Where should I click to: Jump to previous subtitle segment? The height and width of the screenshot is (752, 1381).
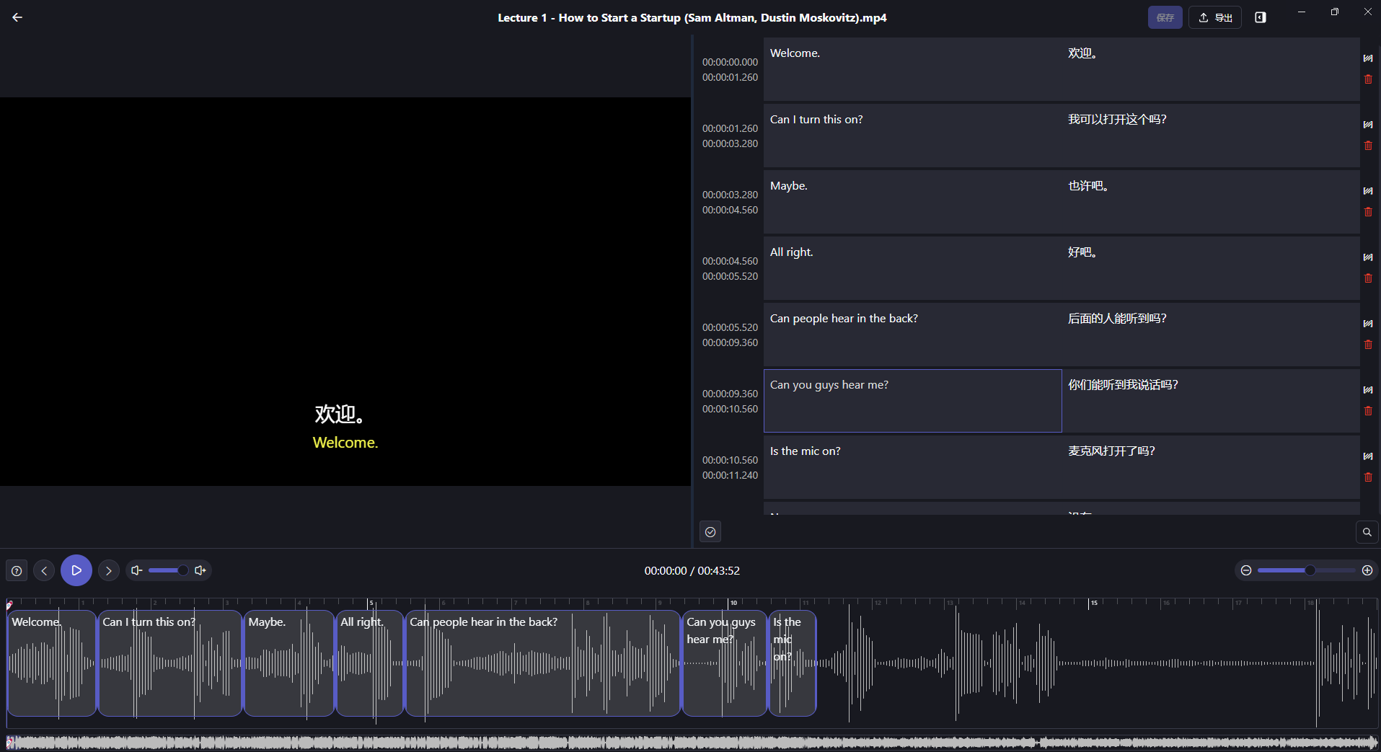(x=44, y=571)
